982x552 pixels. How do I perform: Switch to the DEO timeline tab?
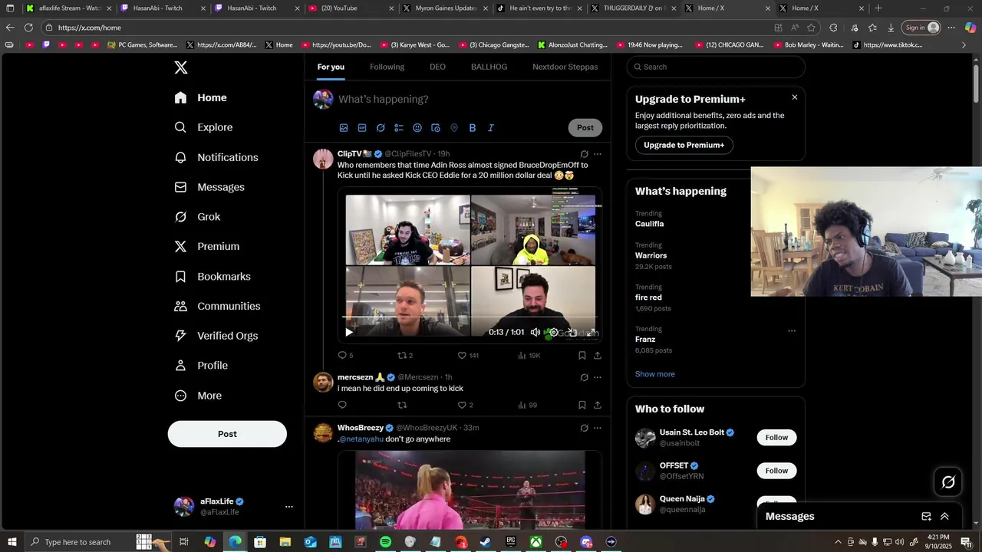point(437,67)
